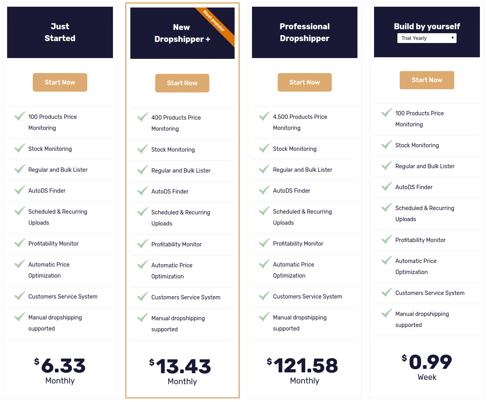Click checkmark beside 100 Products Price Monitoring in Just Started

(x=20, y=116)
